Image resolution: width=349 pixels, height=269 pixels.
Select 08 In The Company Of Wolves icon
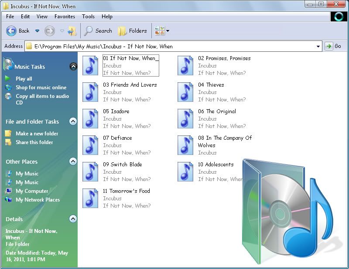pyautogui.click(x=185, y=145)
